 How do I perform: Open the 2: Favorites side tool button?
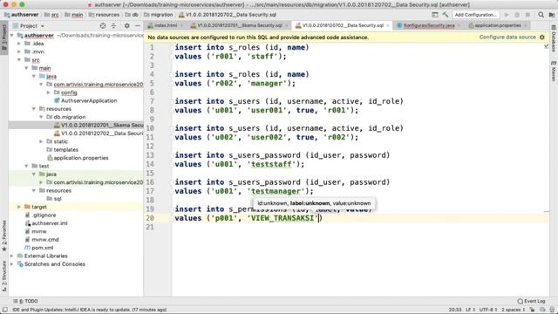3,235
